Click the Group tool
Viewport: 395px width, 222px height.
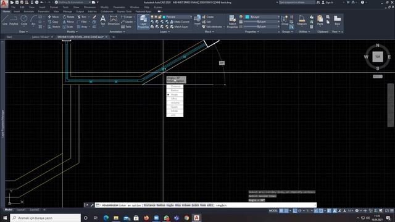tap(285, 20)
